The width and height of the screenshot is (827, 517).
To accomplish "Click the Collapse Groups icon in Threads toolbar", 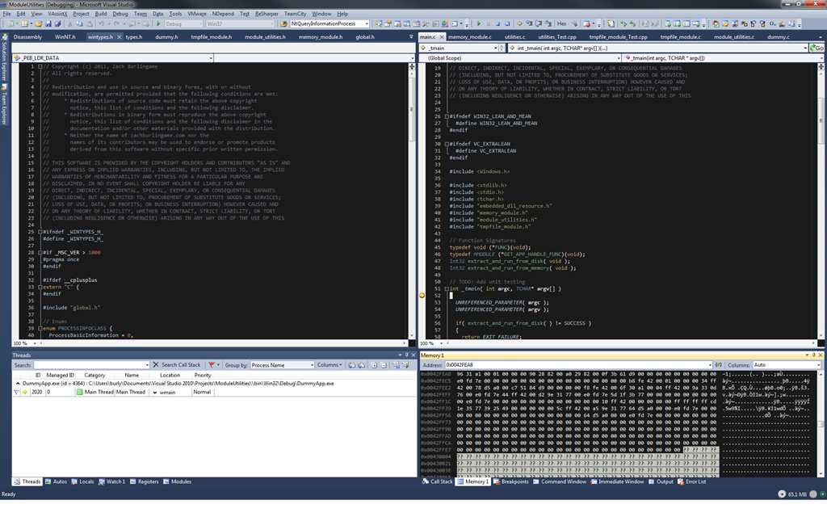I will tap(384, 365).
